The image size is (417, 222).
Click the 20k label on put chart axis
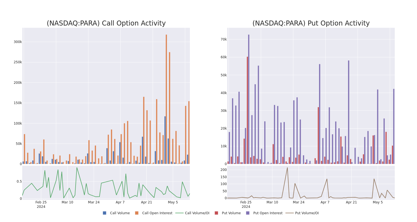[224, 128]
